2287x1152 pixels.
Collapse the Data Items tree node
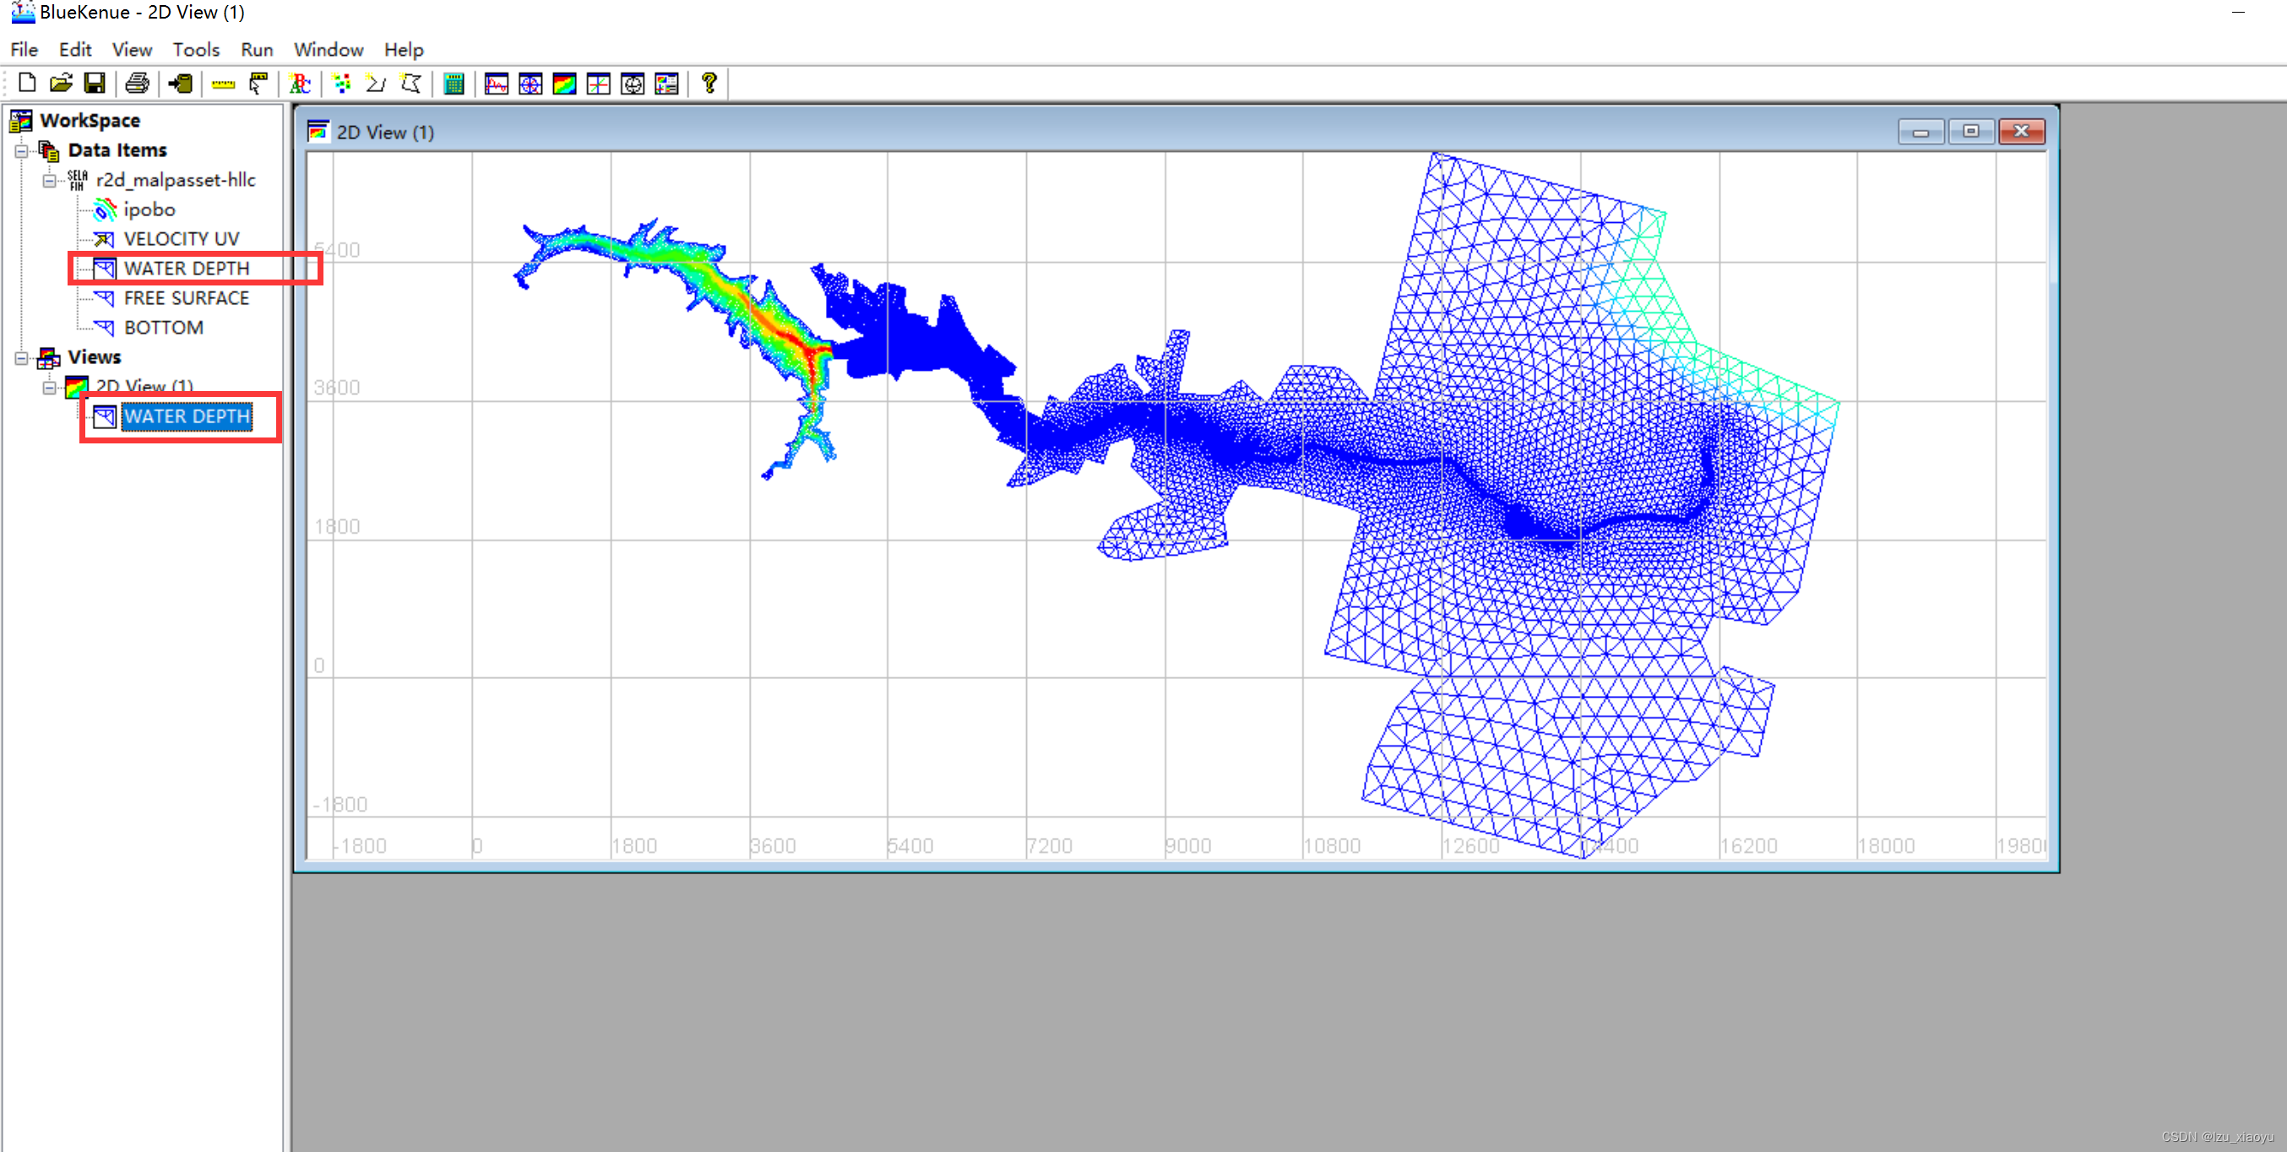(x=21, y=151)
